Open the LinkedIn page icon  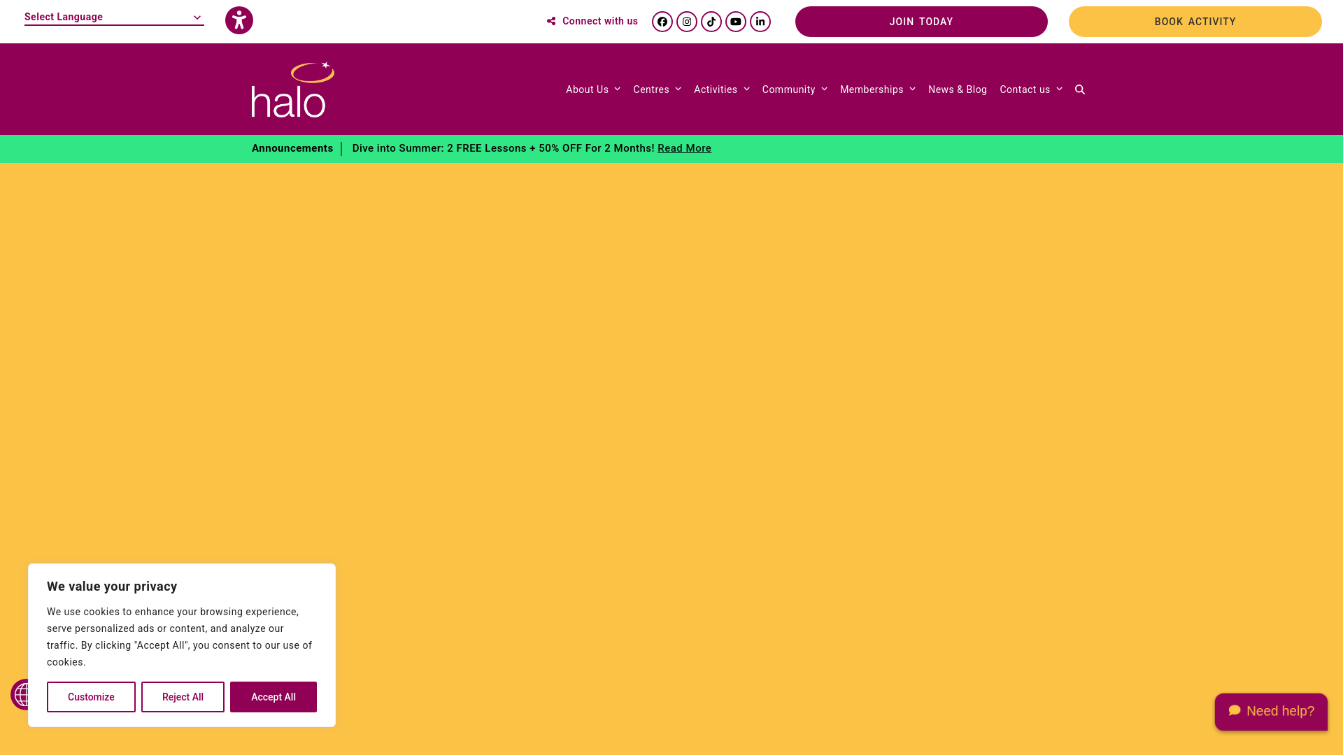760,22
